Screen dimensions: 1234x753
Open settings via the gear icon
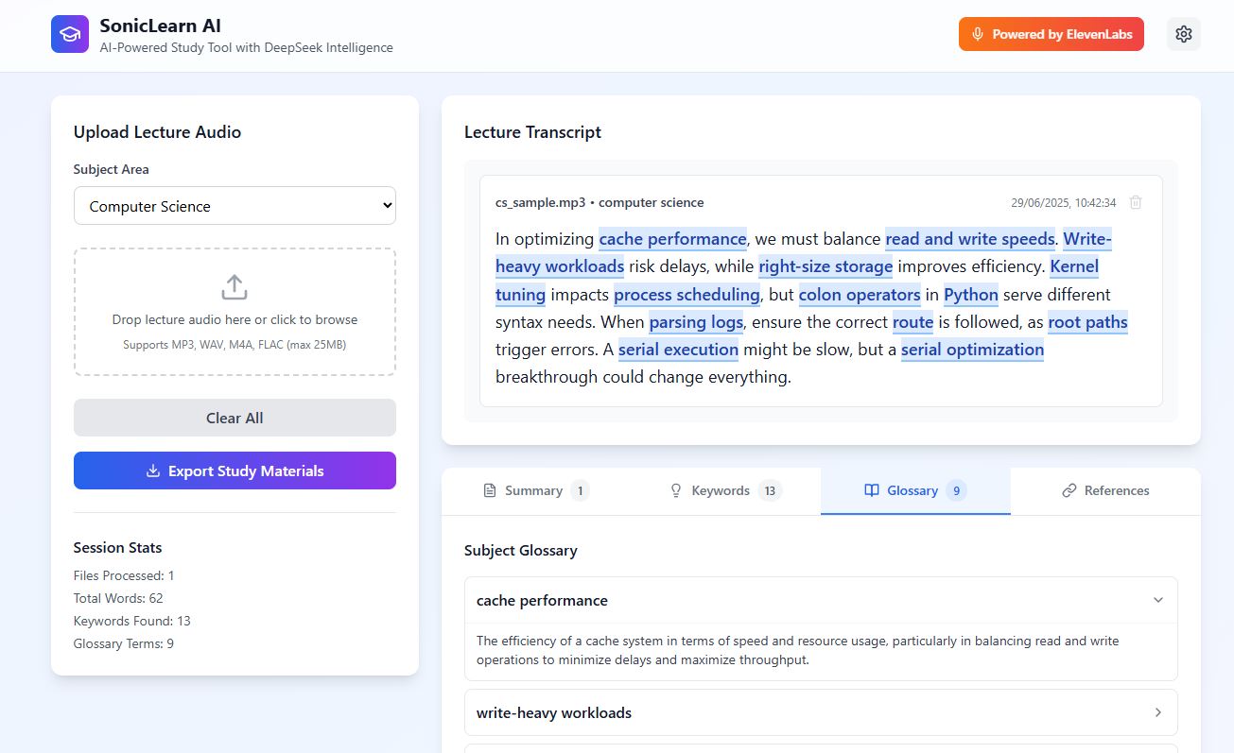[x=1183, y=34]
